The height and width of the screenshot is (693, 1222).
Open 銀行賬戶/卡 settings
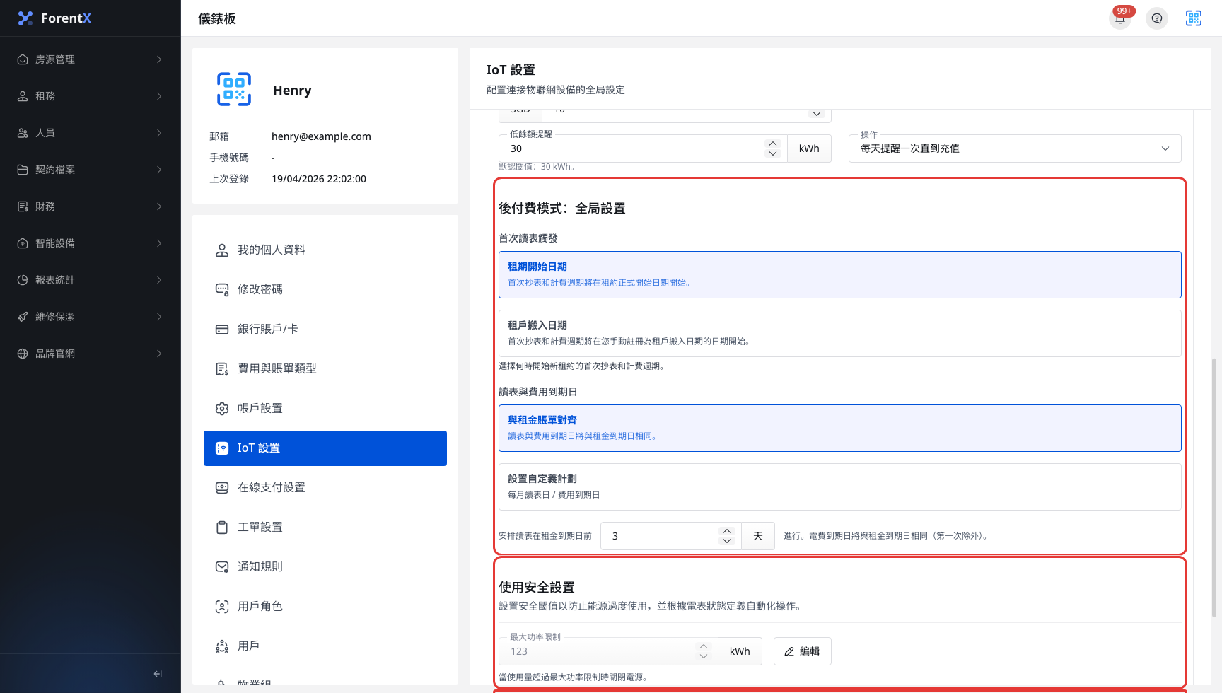click(x=325, y=329)
